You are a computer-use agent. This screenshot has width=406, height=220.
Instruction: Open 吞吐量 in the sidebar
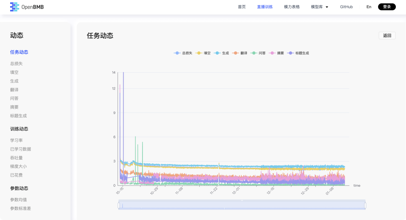(x=16, y=158)
